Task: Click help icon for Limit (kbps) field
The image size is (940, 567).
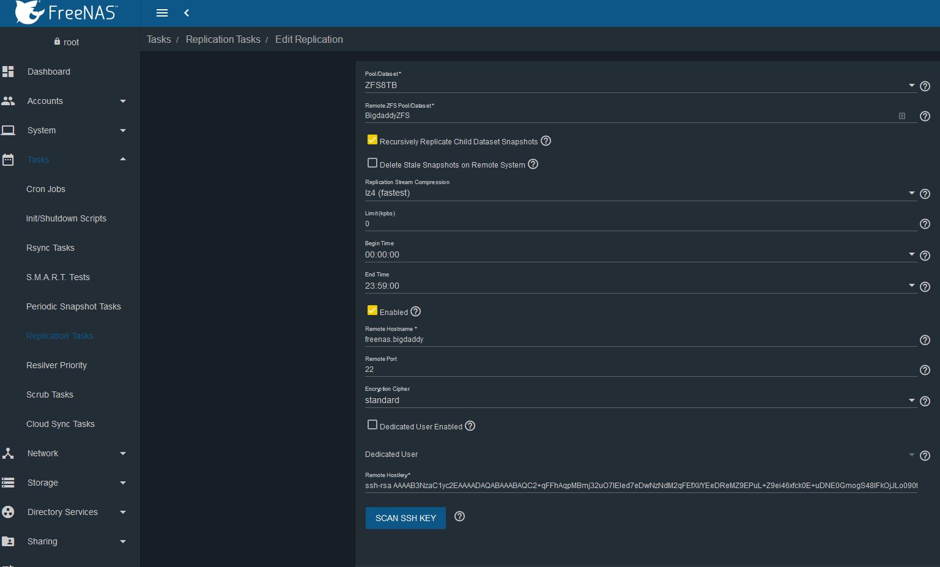Action: 925,224
